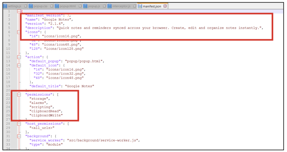Switch to the interceptor.js tab

pos(121,6)
